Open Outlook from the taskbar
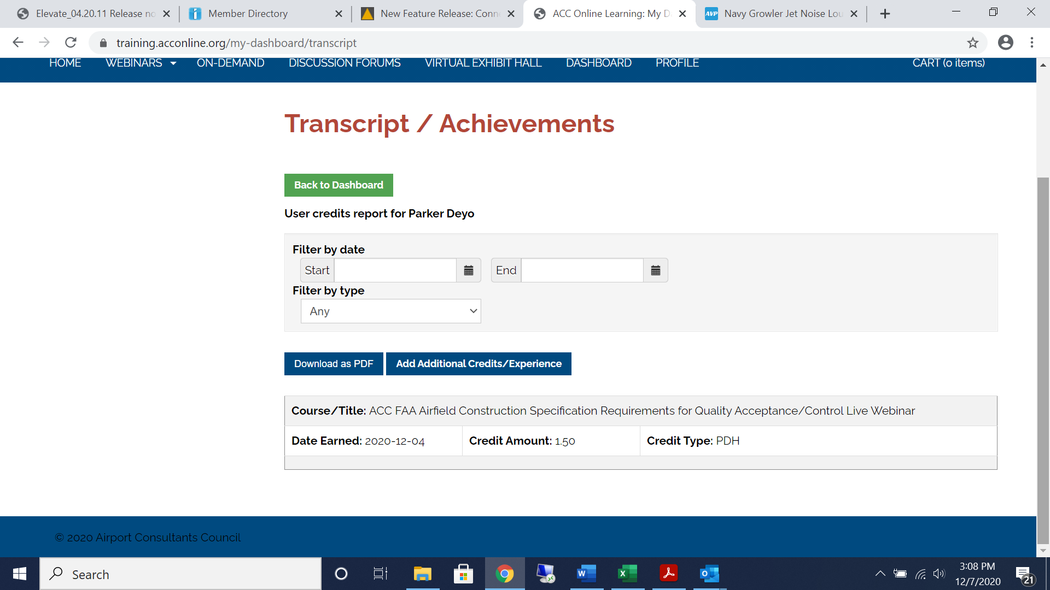The height and width of the screenshot is (590, 1050). 710,574
